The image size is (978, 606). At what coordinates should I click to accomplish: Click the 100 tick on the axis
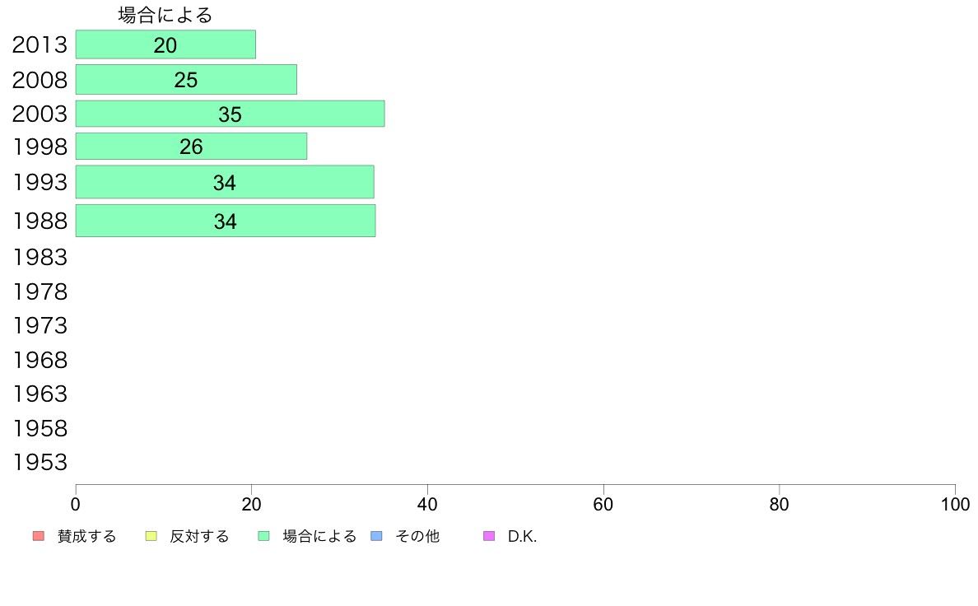[955, 504]
